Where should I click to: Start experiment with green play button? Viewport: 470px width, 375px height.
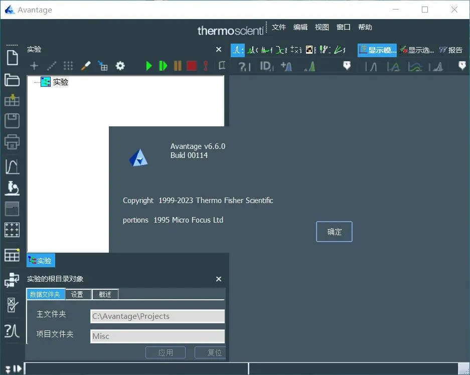(x=148, y=66)
